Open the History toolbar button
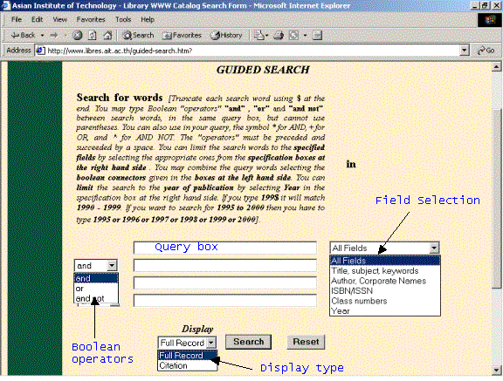The image size is (503, 381). (226, 35)
